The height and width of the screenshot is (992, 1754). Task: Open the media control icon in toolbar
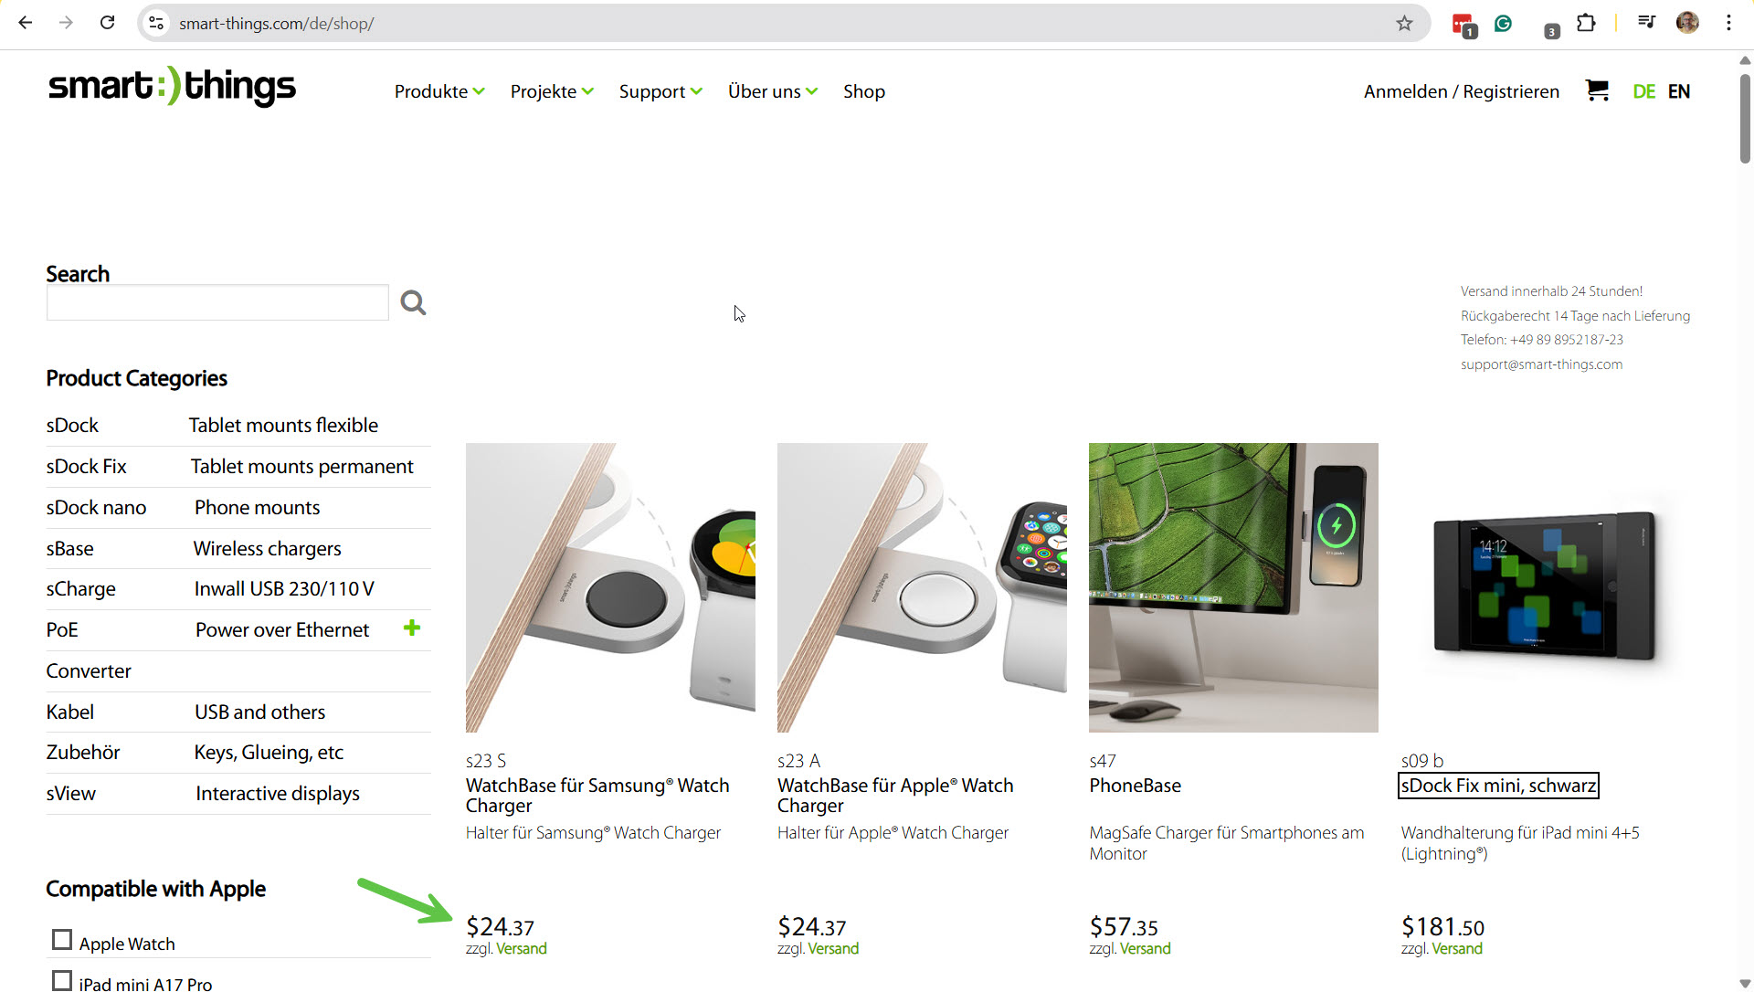(x=1646, y=23)
